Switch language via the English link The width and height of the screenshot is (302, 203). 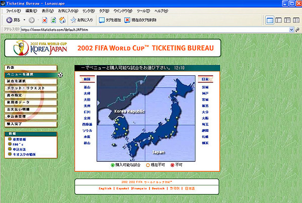105,188
